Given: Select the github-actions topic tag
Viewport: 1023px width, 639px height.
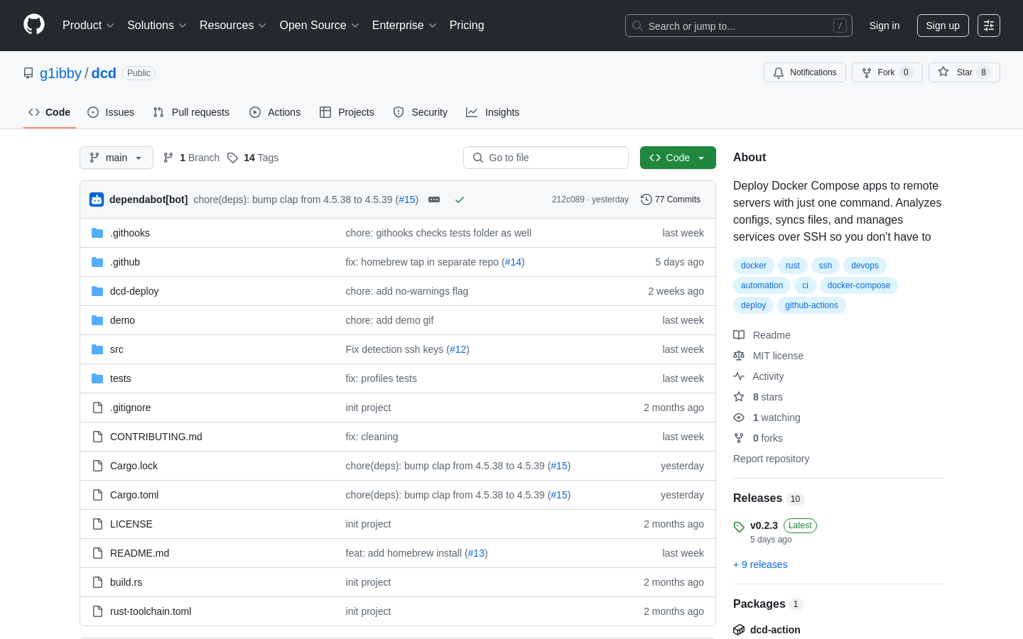Looking at the screenshot, I should coord(811,305).
